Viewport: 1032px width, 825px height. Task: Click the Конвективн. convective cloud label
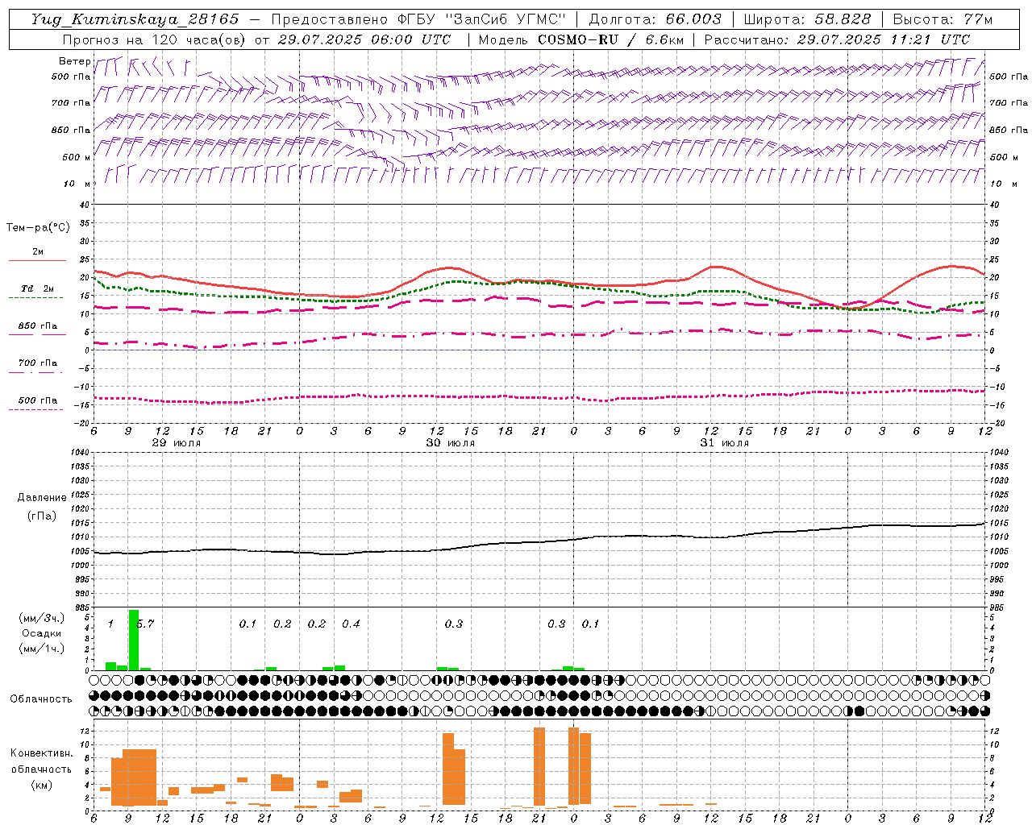[x=41, y=753]
